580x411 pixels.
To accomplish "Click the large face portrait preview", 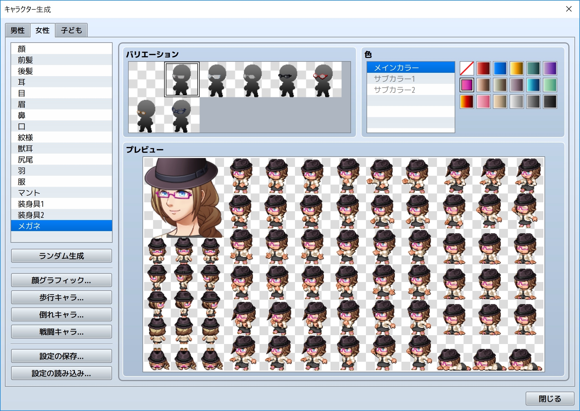I will [x=184, y=198].
